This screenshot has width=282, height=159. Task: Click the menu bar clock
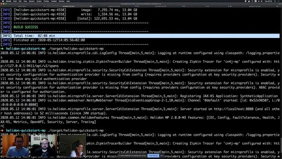click(x=268, y=1)
